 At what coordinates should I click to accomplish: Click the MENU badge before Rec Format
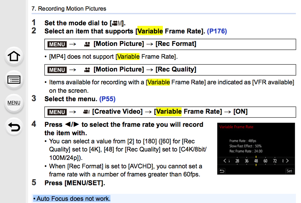pyautogui.click(x=57, y=44)
